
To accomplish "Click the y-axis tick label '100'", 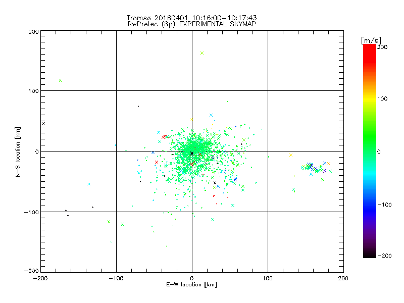I will click(x=33, y=91).
